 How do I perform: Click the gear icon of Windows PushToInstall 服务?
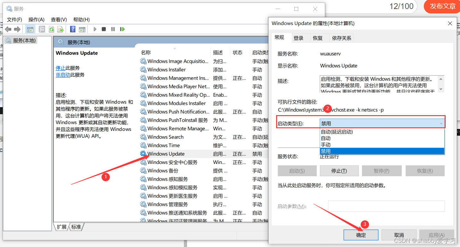pyautogui.click(x=143, y=120)
